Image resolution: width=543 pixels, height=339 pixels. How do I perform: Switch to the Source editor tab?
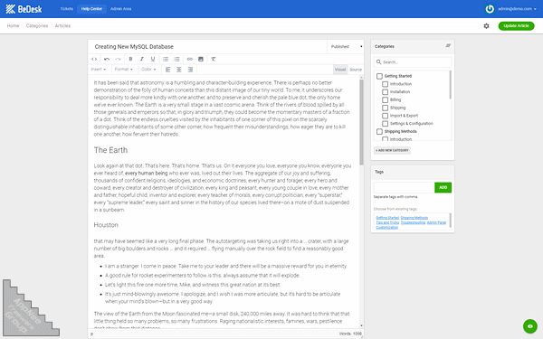[356, 70]
